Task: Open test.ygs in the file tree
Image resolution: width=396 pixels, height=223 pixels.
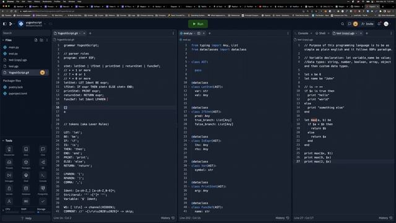Action: [x=14, y=66]
